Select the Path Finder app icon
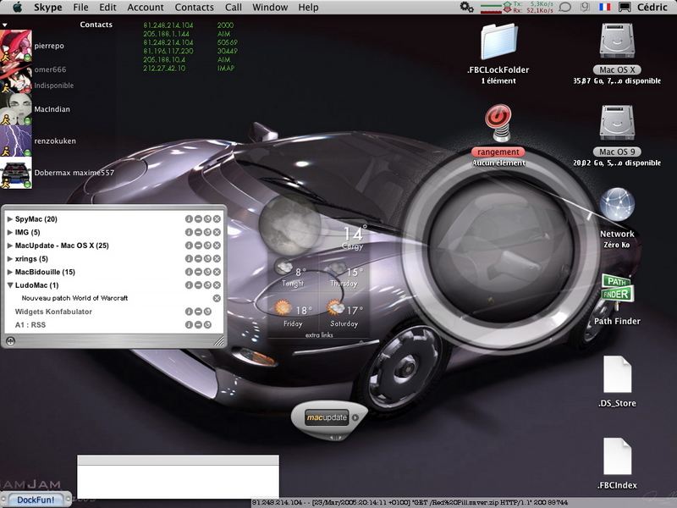 click(x=617, y=291)
